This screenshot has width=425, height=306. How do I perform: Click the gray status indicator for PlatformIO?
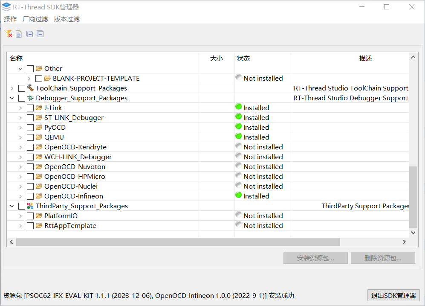pos(239,215)
